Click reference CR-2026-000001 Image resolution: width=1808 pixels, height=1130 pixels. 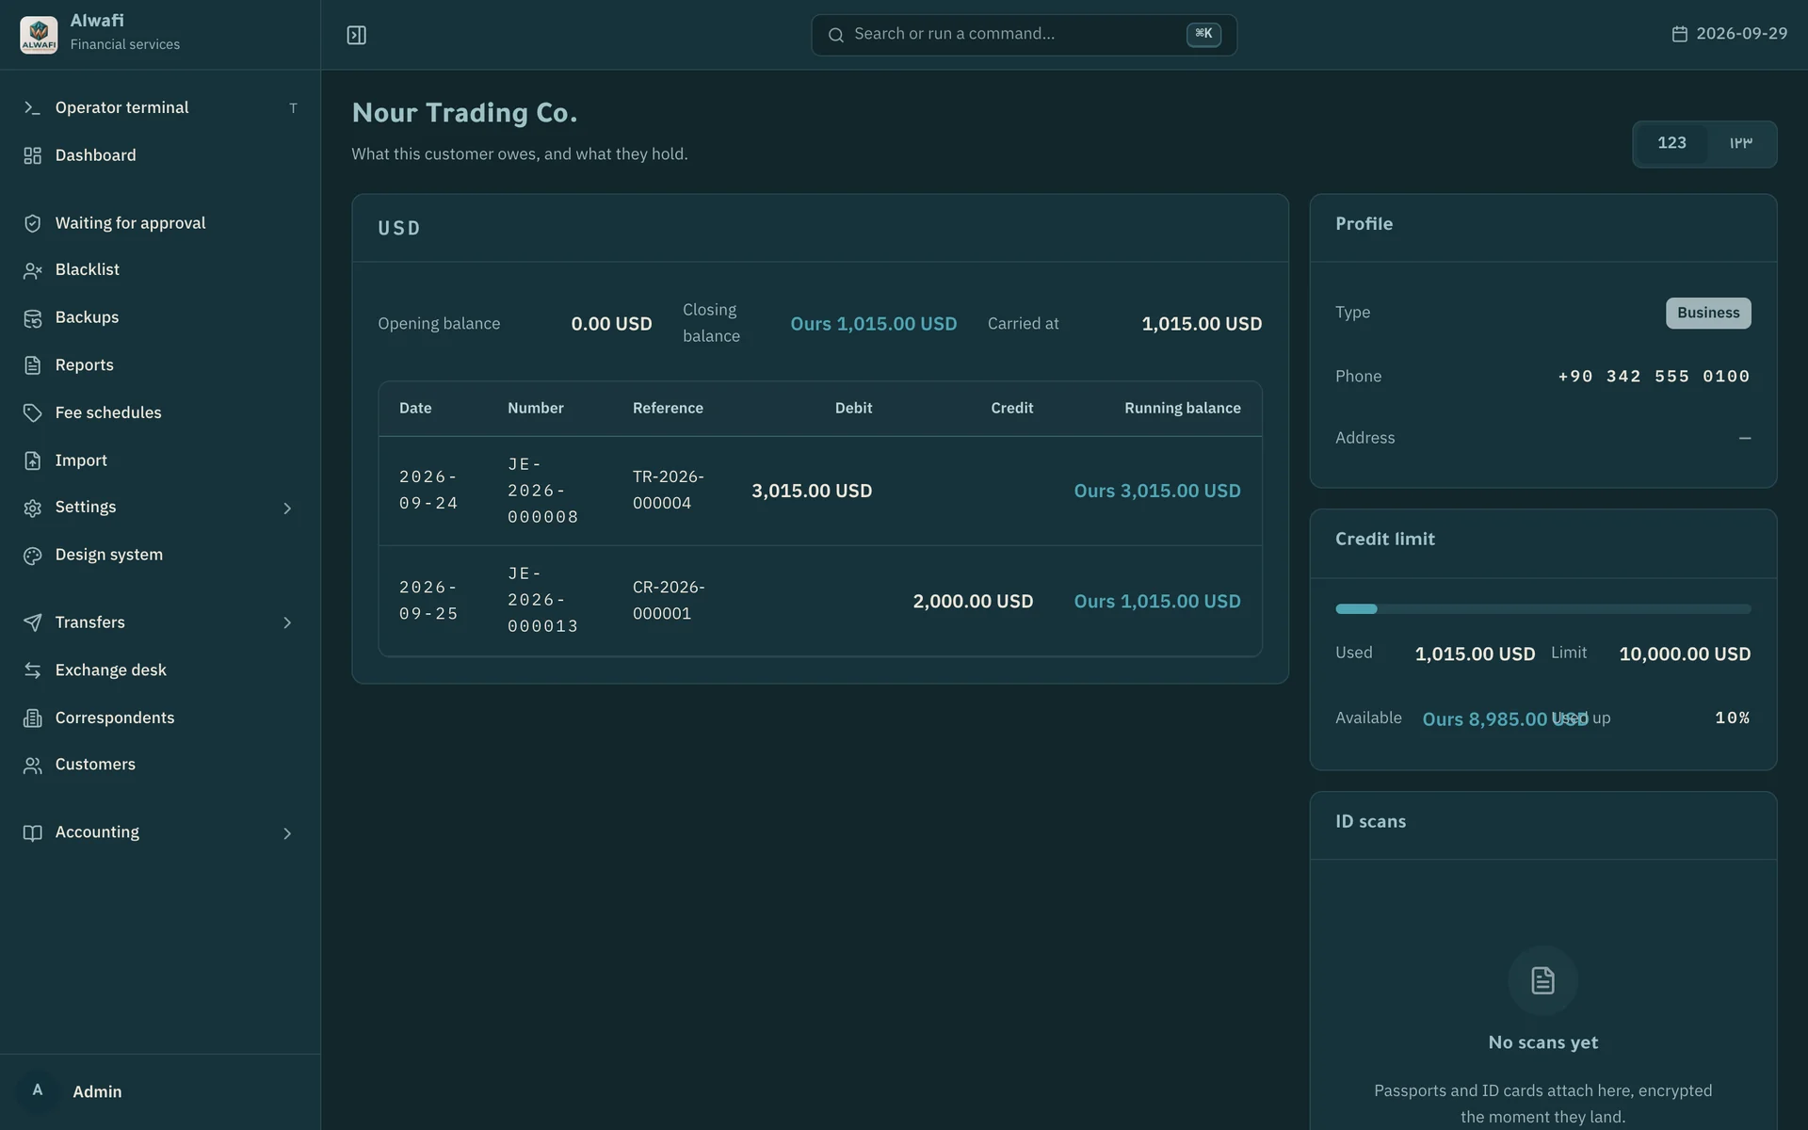(x=669, y=600)
